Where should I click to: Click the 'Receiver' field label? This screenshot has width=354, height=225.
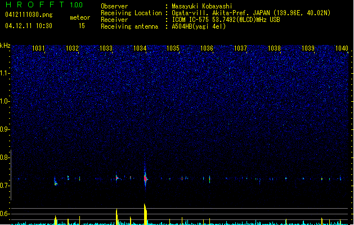click(x=114, y=20)
